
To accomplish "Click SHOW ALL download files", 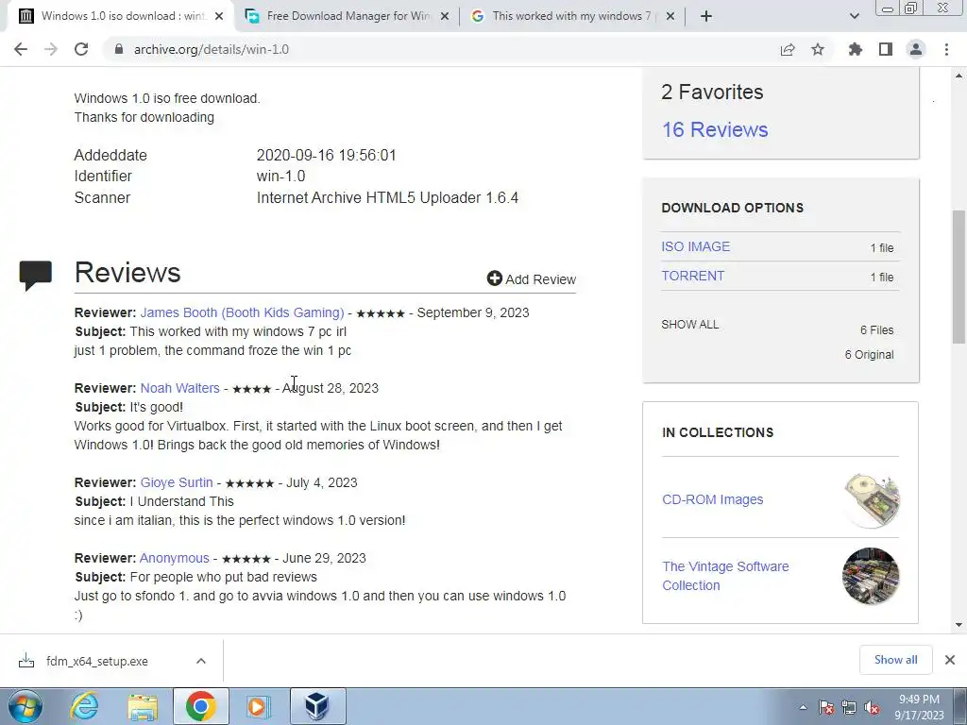I will tap(689, 325).
